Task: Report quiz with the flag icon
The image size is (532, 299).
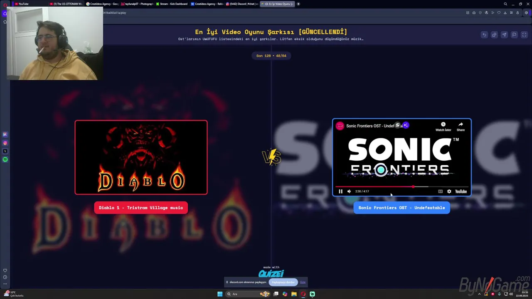Action: (x=514, y=35)
